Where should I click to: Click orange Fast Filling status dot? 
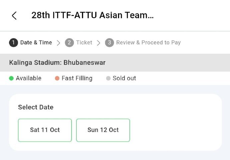tap(57, 79)
